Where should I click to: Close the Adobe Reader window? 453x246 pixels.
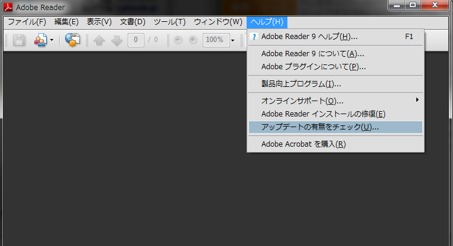pyautogui.click(x=435, y=5)
